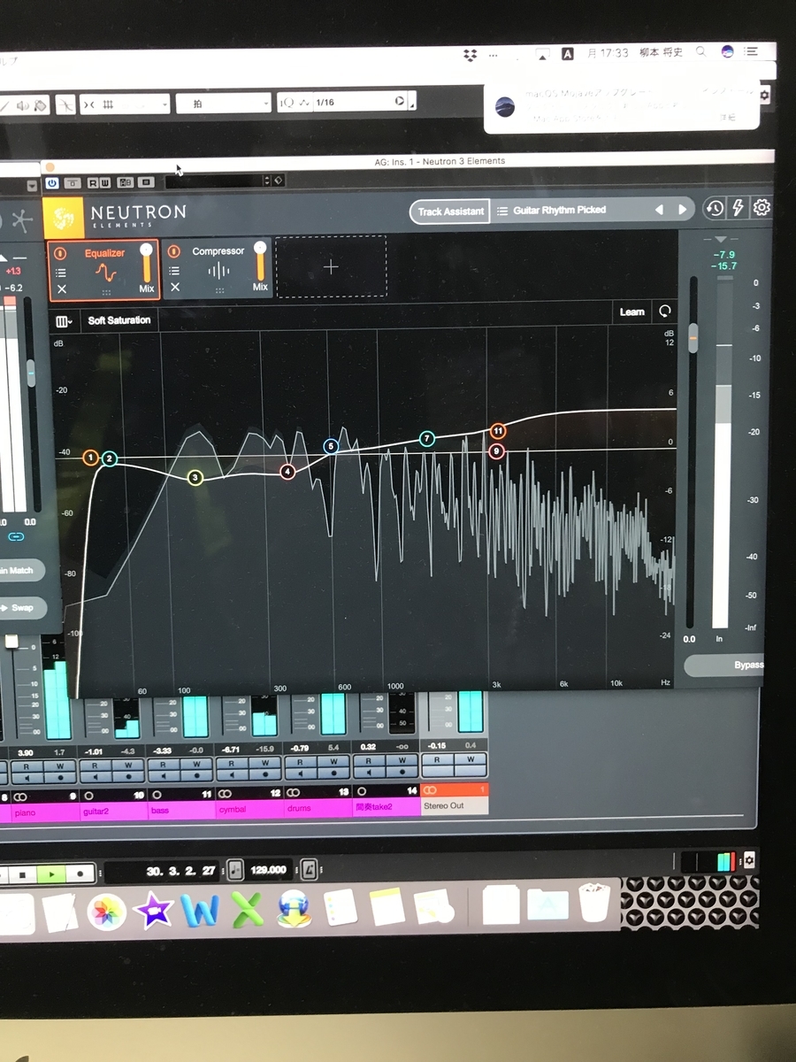Toggle the plugin window power button
The image size is (796, 1062).
pos(51,182)
